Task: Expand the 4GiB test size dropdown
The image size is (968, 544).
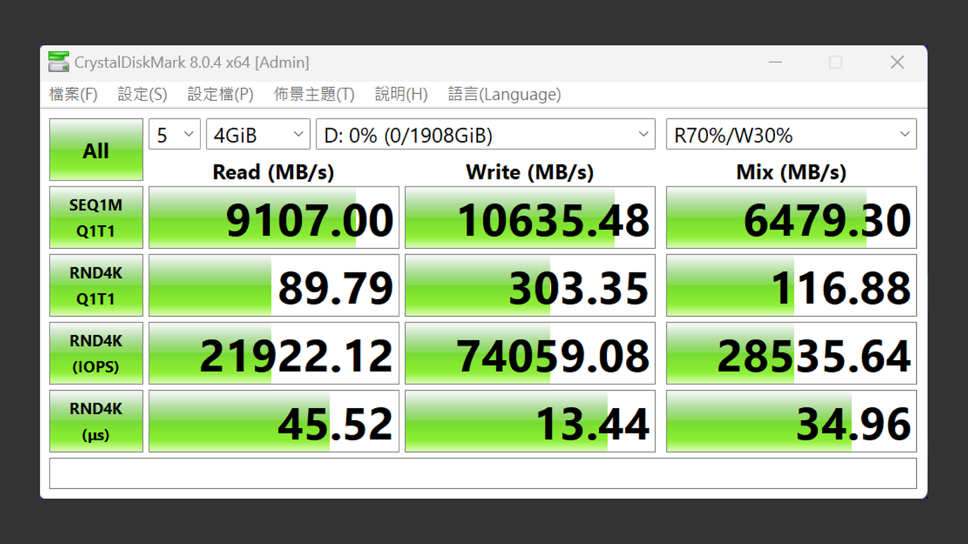Action: [x=258, y=134]
